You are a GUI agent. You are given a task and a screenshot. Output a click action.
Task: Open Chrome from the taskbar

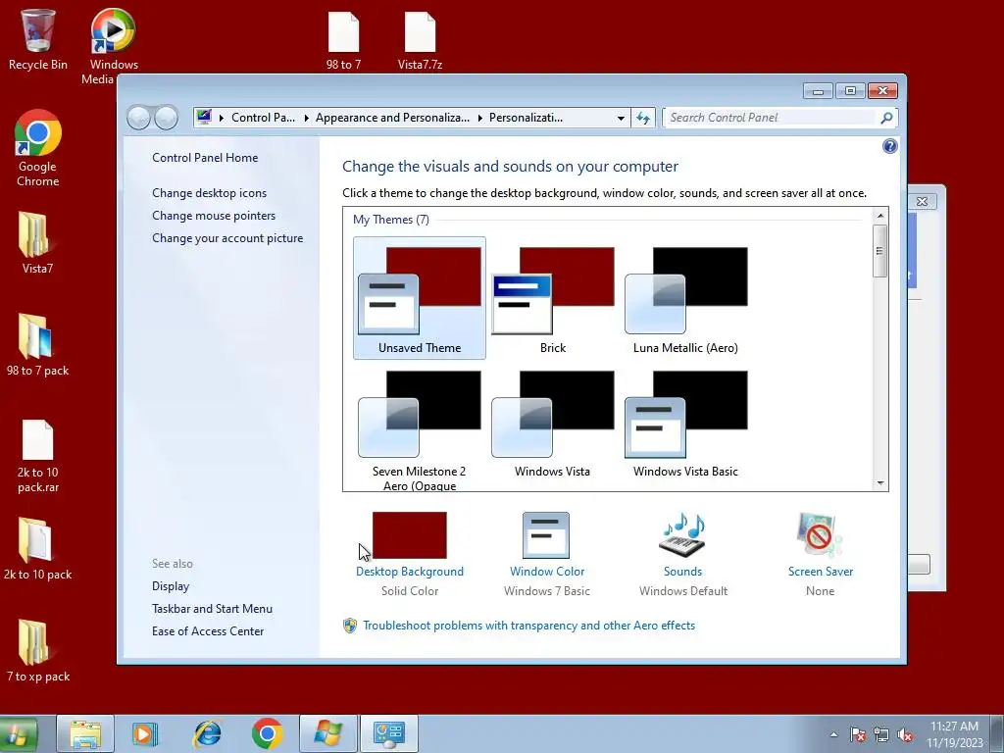[268, 734]
